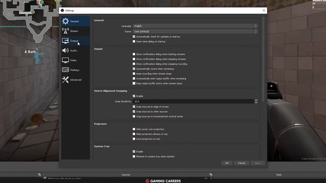Check Minimize to system tray when started

134,157
